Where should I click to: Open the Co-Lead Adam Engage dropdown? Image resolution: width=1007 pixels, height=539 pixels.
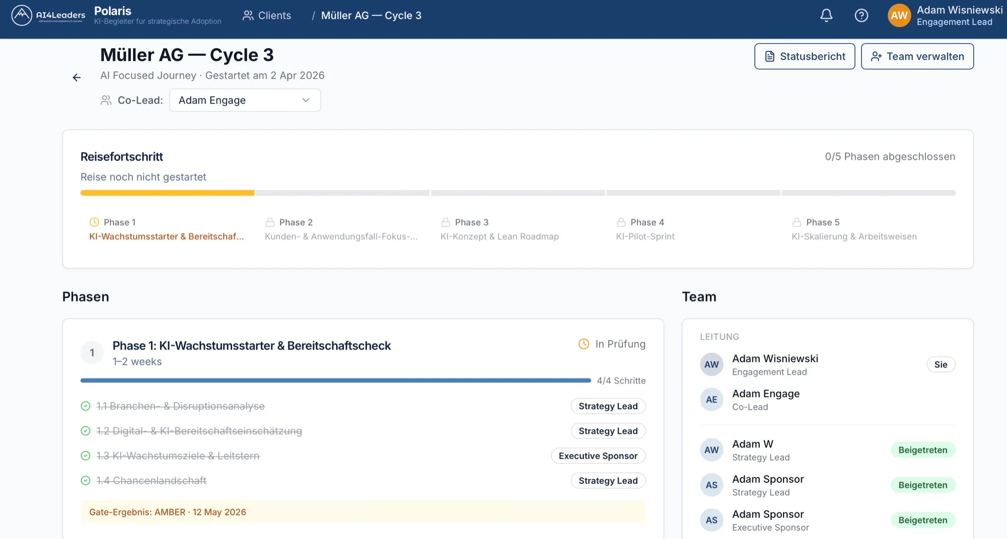245,100
